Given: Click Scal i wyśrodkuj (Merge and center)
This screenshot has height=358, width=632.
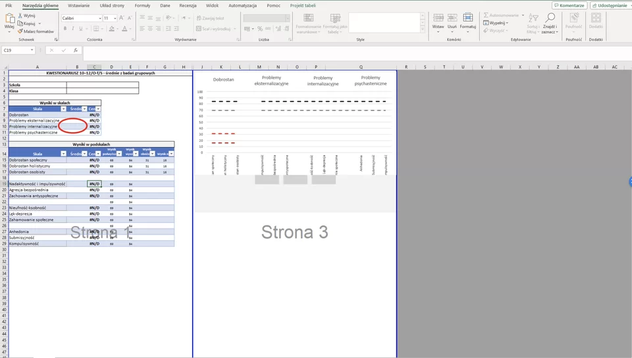Looking at the screenshot, I should coord(213,28).
